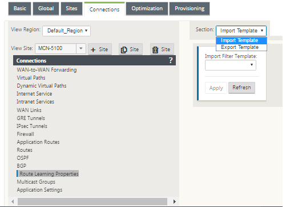The width and height of the screenshot is (286, 207).
Task: Click the Refresh button
Action: pyautogui.click(x=241, y=88)
